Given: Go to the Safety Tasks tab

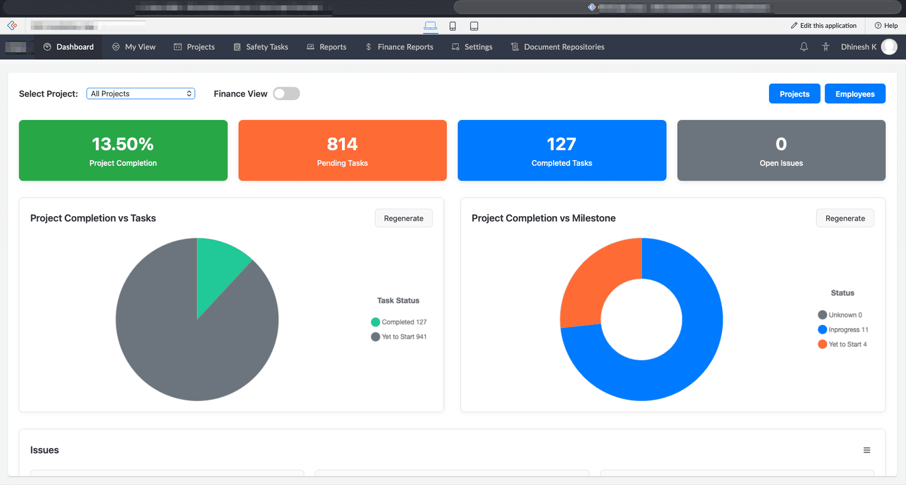Looking at the screenshot, I should tap(261, 47).
